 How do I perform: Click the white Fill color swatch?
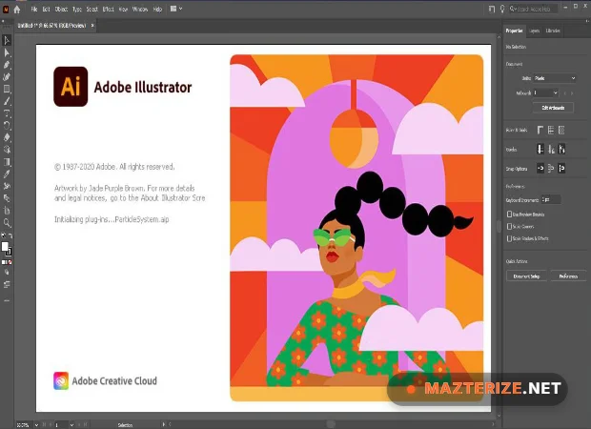(5, 247)
